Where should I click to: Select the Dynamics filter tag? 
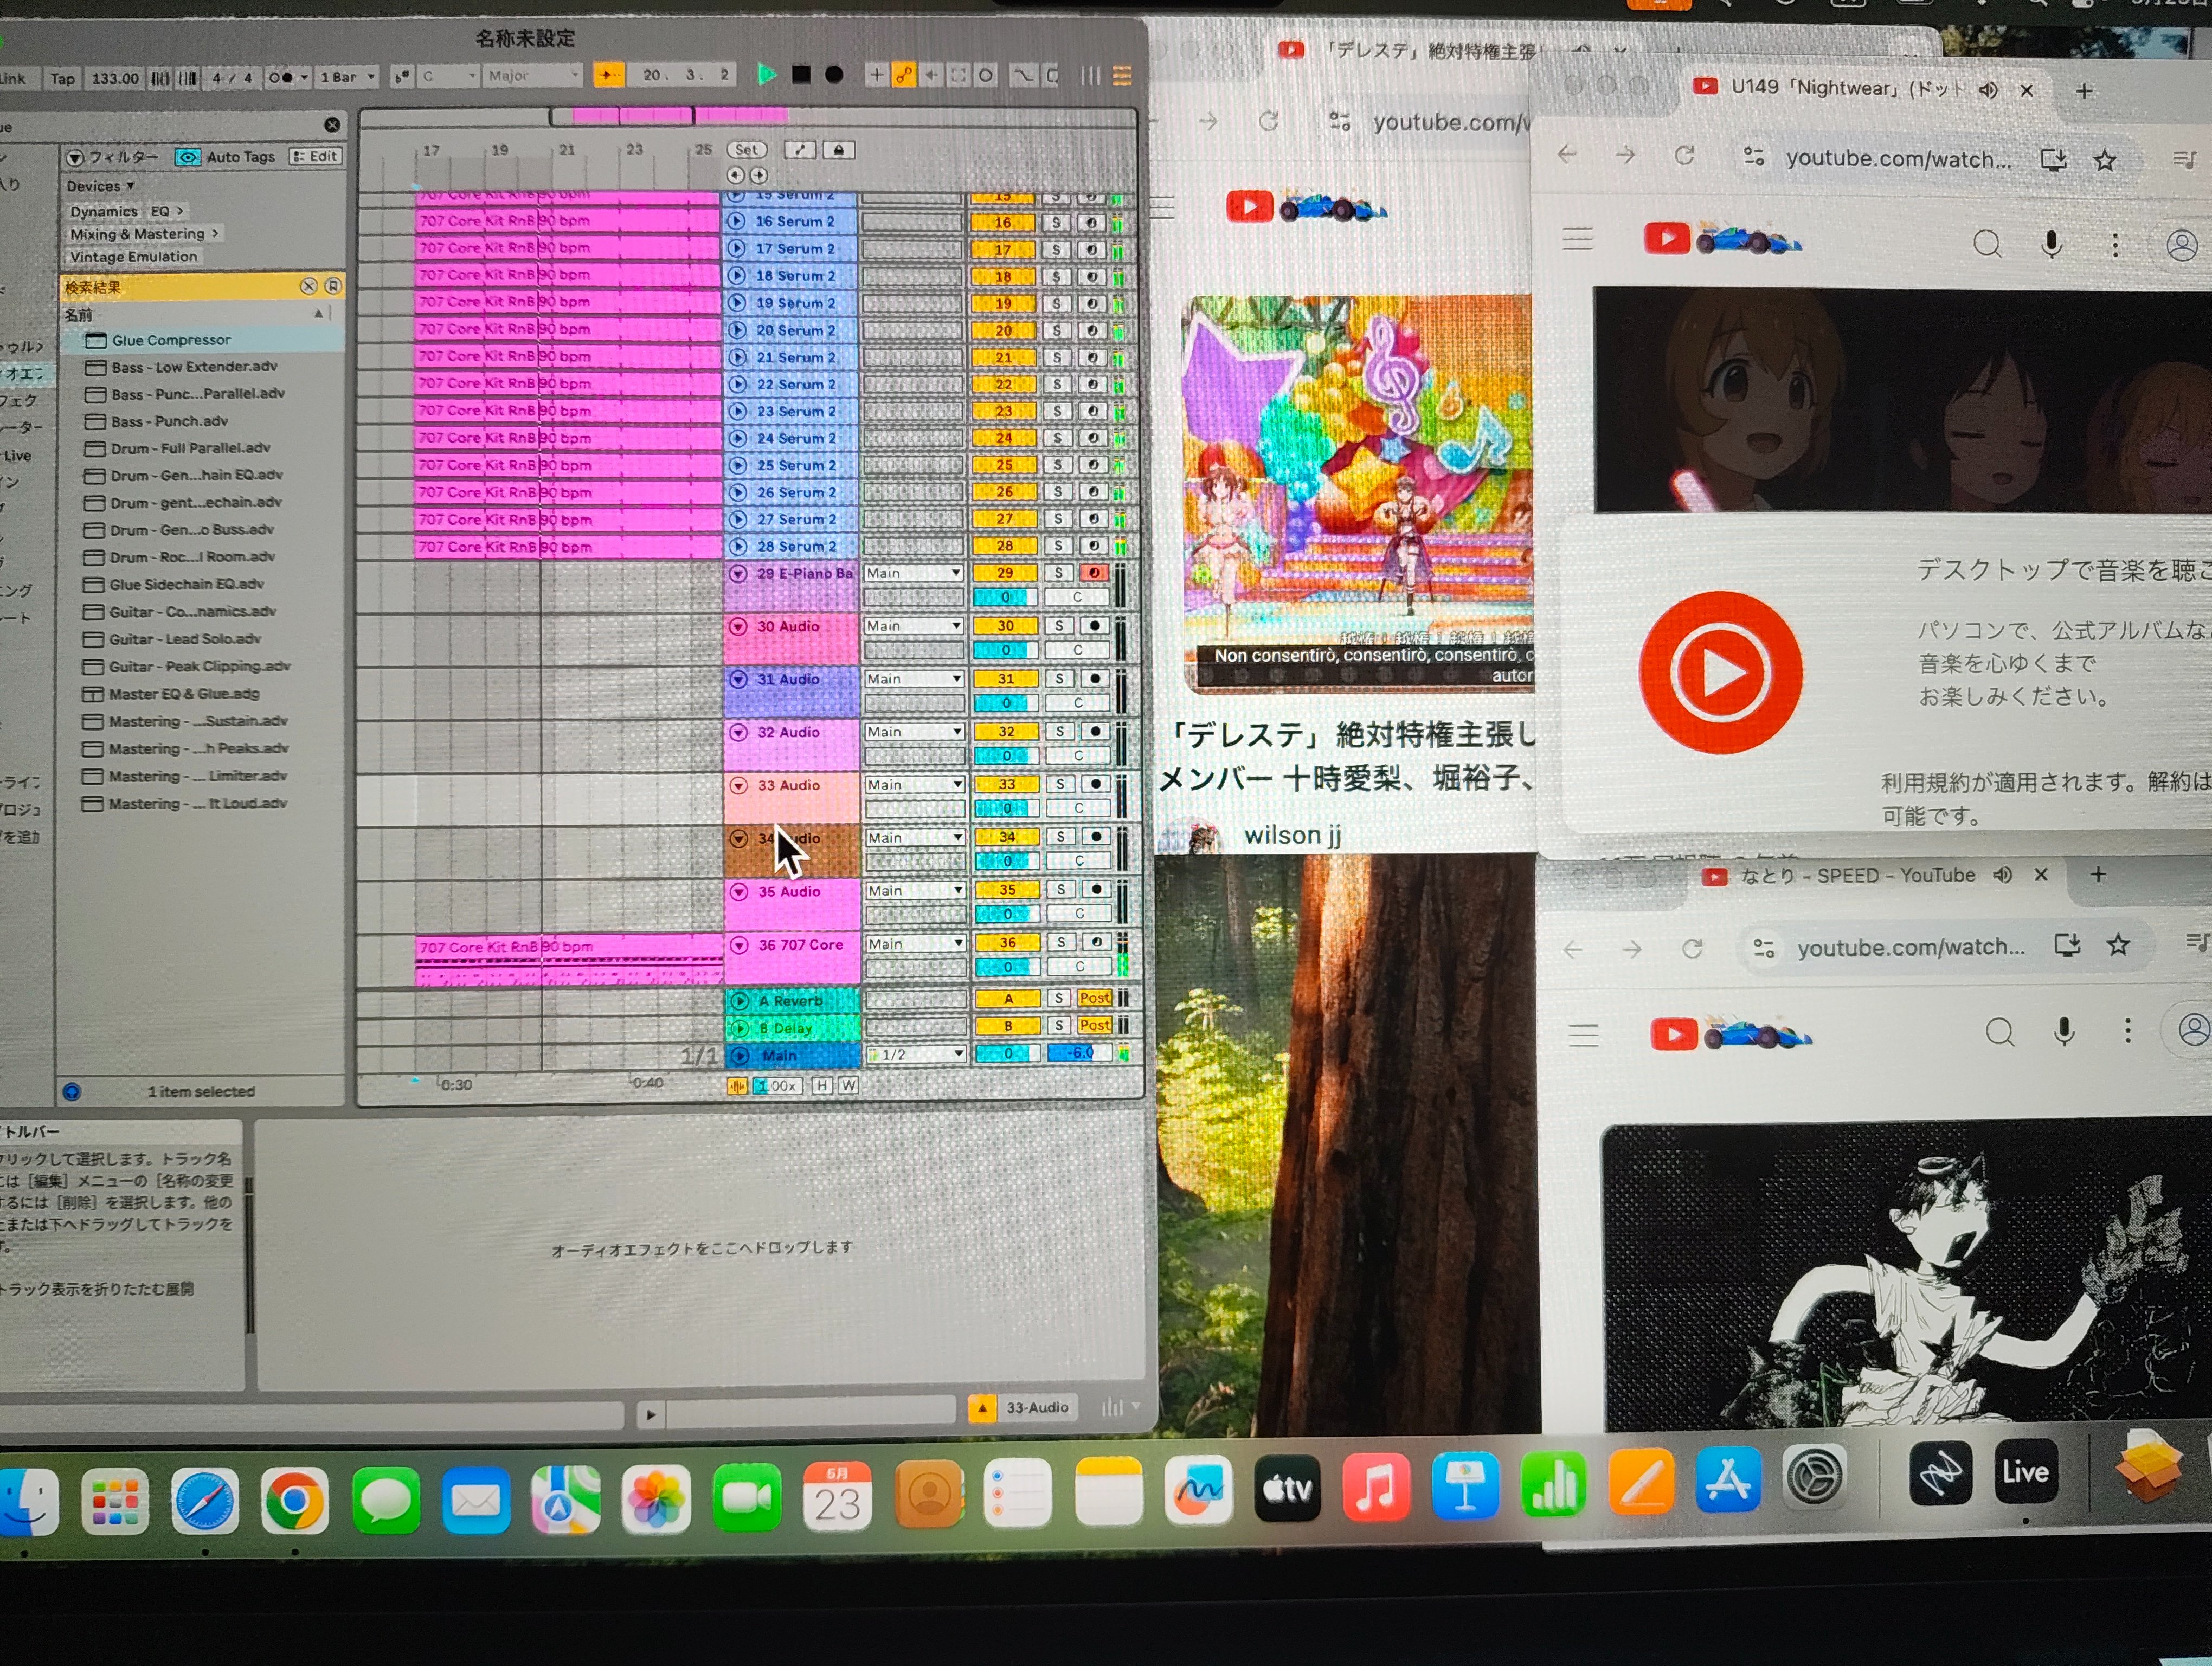pyautogui.click(x=104, y=211)
